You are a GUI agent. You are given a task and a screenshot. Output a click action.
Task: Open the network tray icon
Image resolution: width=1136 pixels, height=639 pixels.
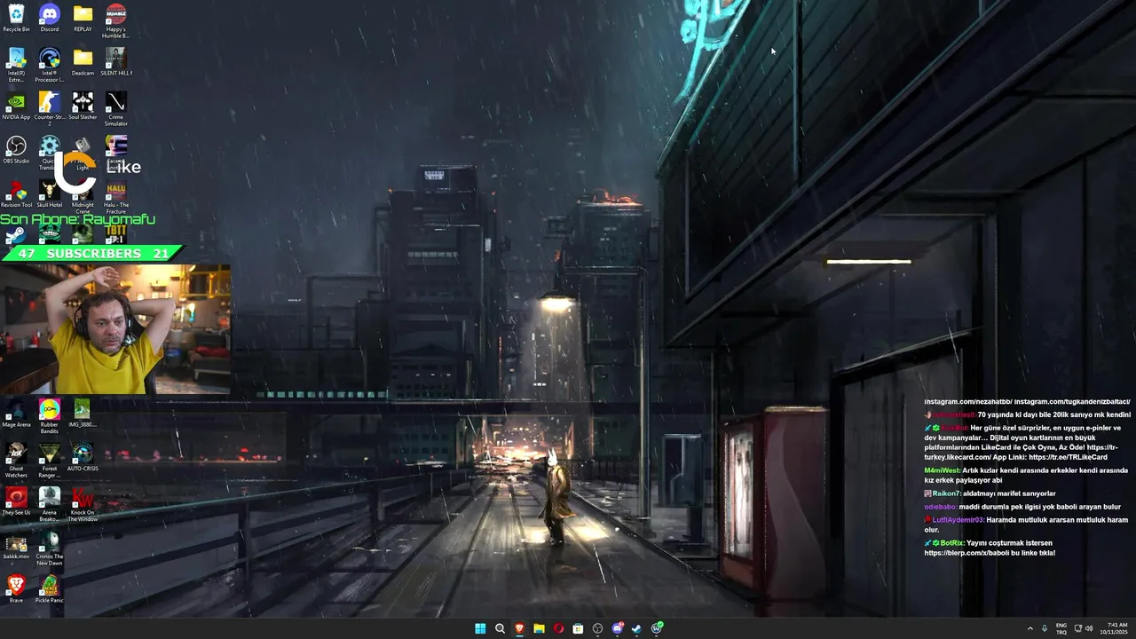[x=1078, y=628]
